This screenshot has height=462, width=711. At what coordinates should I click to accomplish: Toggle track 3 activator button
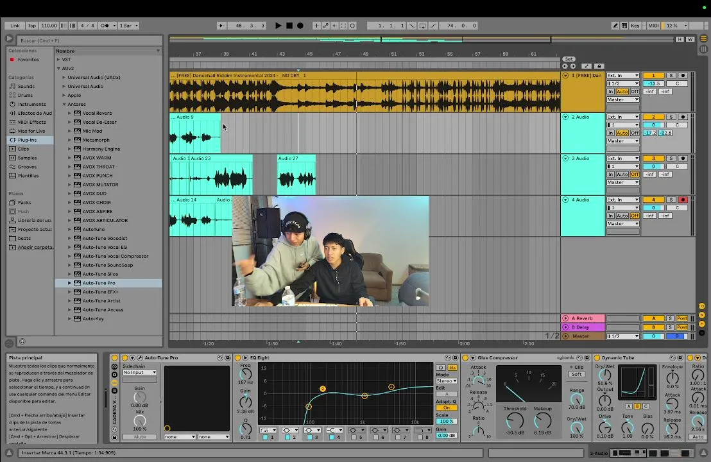click(653, 158)
